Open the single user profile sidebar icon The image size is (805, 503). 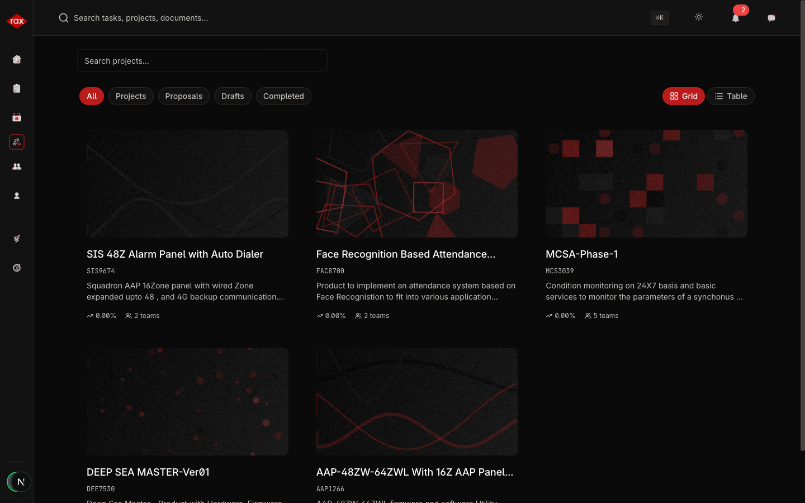[x=17, y=196]
